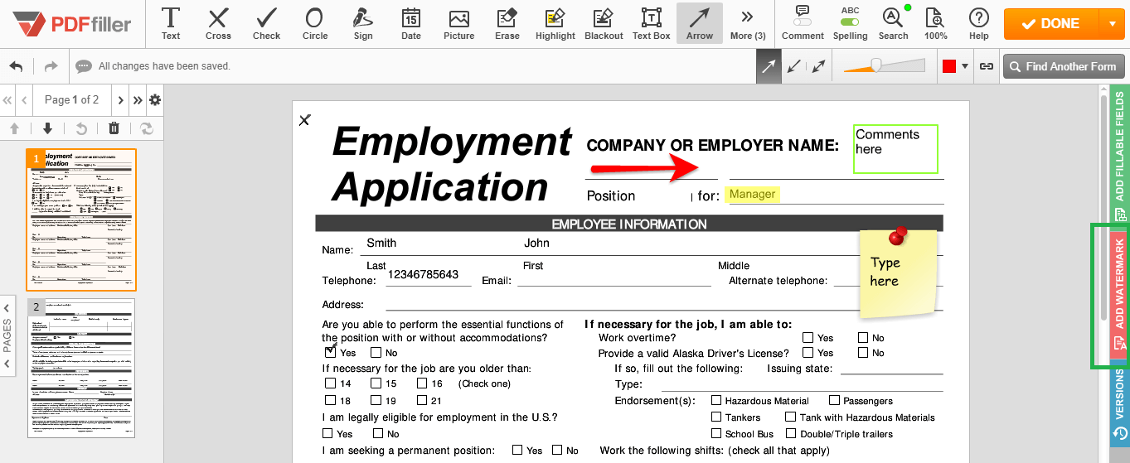Select the Highlight tool
The image size is (1130, 463).
[x=555, y=23]
